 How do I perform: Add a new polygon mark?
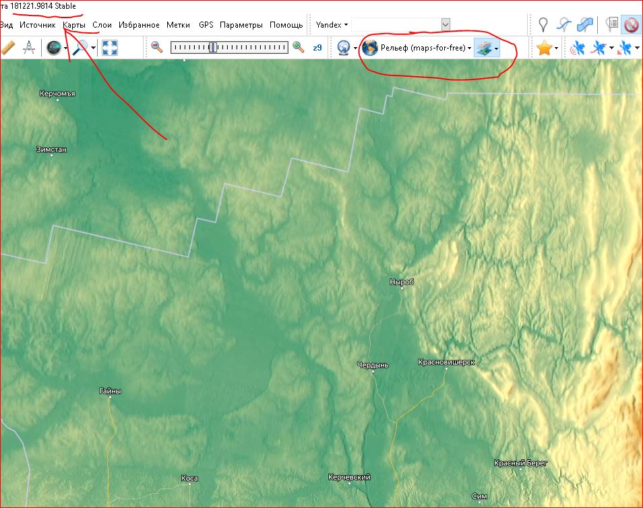tap(585, 25)
